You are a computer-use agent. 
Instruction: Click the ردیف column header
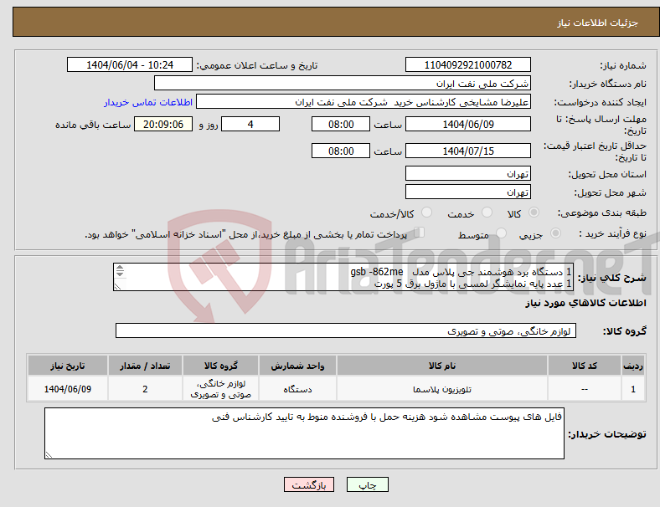(633, 366)
